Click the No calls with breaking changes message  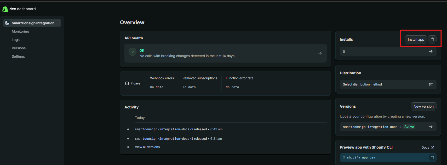click(x=187, y=56)
